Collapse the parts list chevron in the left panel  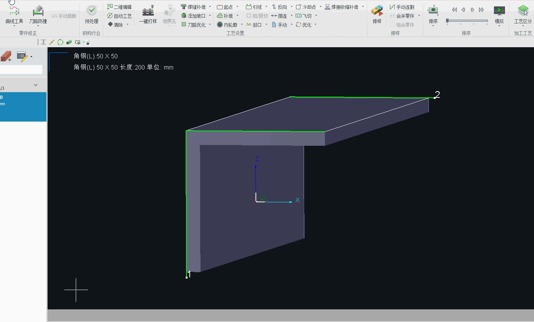click(36, 85)
